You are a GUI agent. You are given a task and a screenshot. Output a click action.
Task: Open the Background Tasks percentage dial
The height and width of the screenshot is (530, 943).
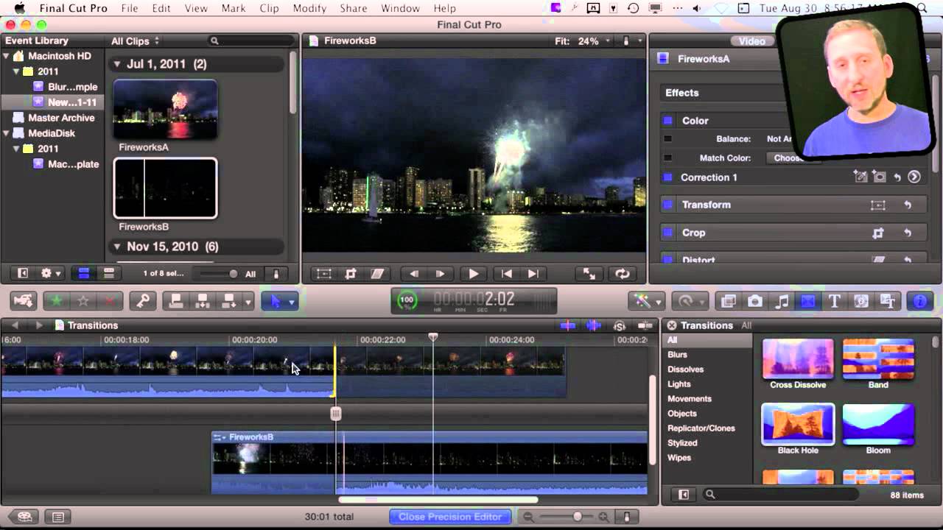click(407, 300)
